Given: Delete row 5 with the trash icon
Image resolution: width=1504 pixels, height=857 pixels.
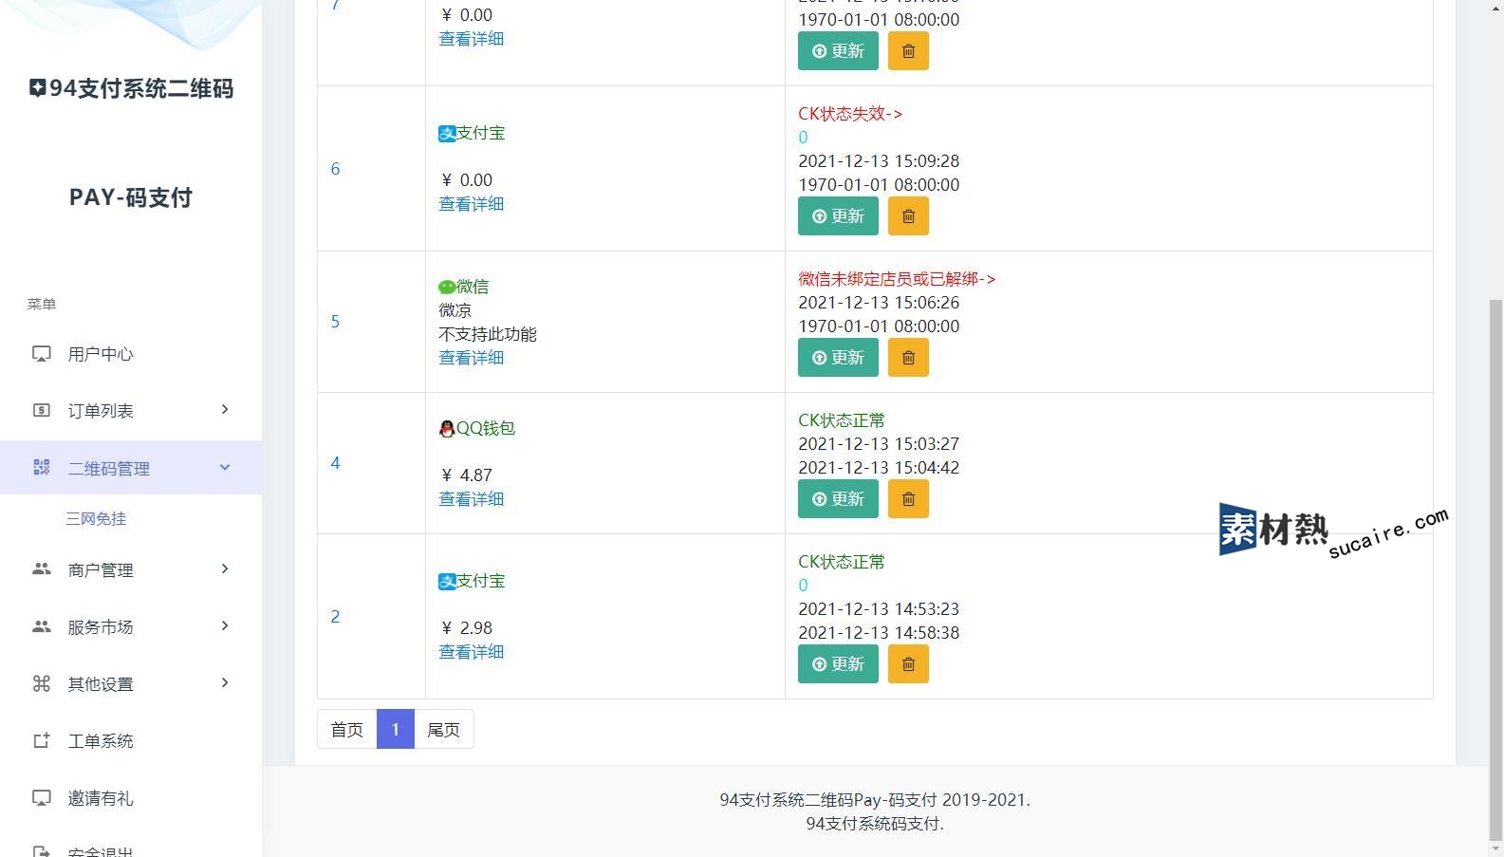Looking at the screenshot, I should tap(908, 358).
